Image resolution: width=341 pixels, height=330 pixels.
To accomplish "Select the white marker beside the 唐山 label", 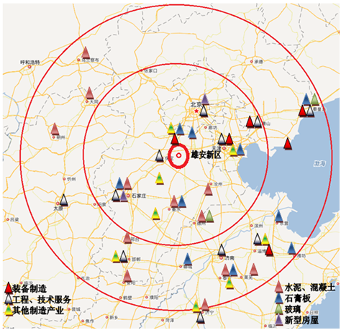I will [x=258, y=122].
